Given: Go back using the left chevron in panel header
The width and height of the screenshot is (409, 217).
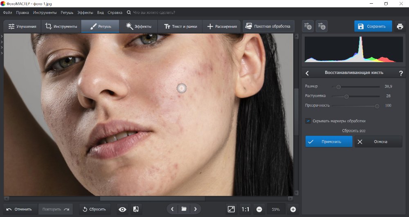Looking at the screenshot, I should point(308,73).
